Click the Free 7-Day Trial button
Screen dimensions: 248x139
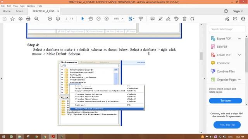(x=227, y=125)
